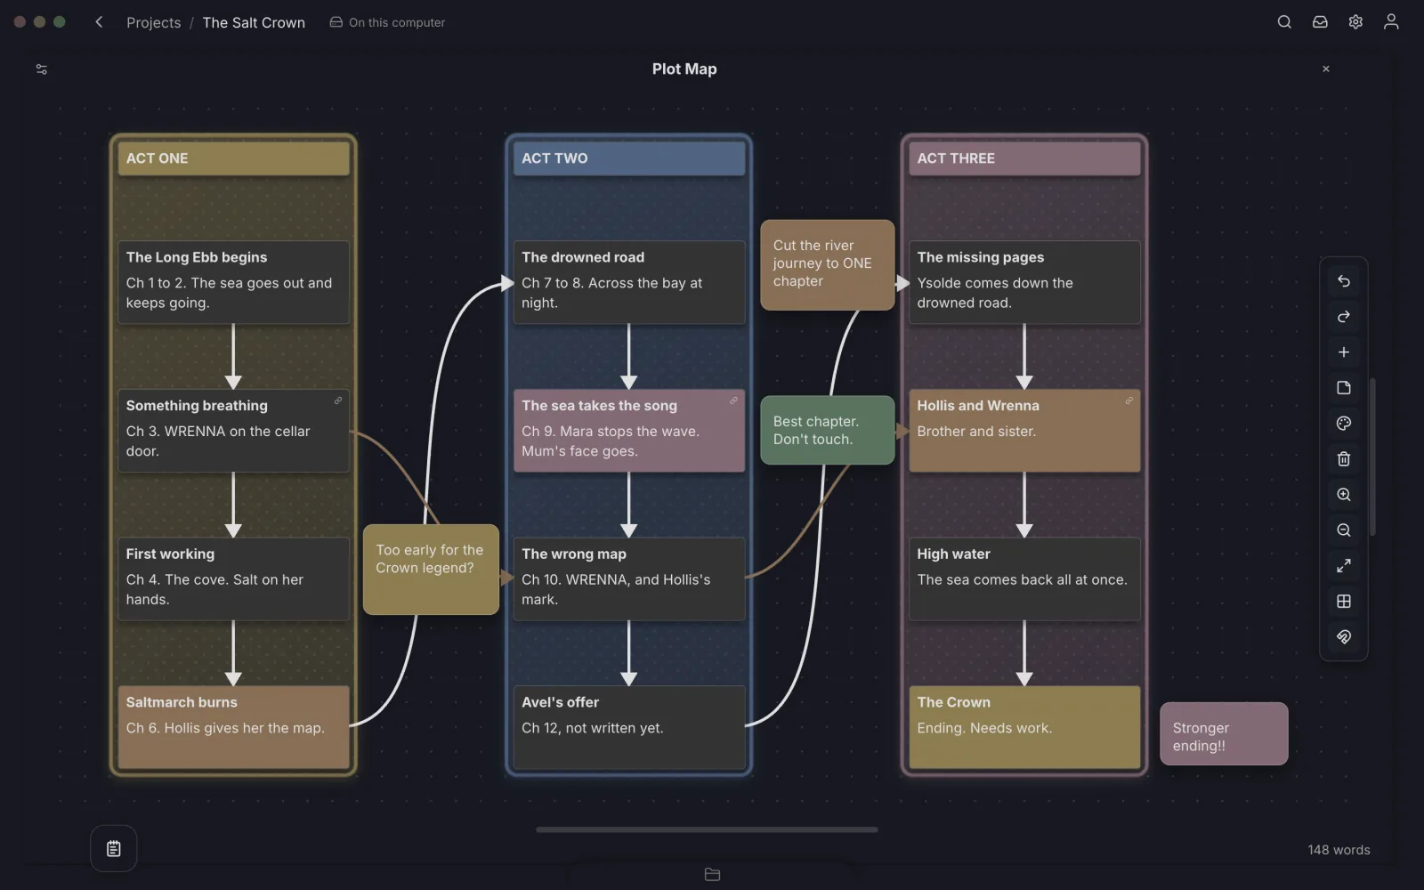Close the Plot Map panel

(1325, 69)
